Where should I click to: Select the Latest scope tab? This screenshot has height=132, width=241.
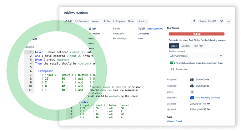pos(174,46)
